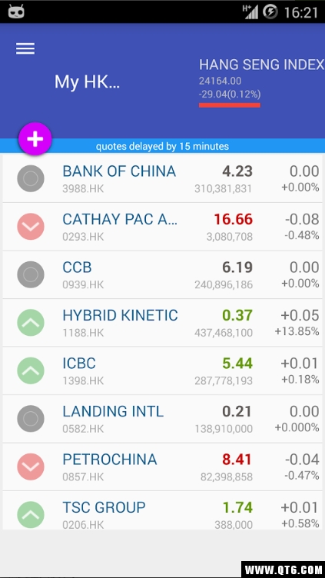Tap the gray circle icon for LANDING INTL

[31, 419]
